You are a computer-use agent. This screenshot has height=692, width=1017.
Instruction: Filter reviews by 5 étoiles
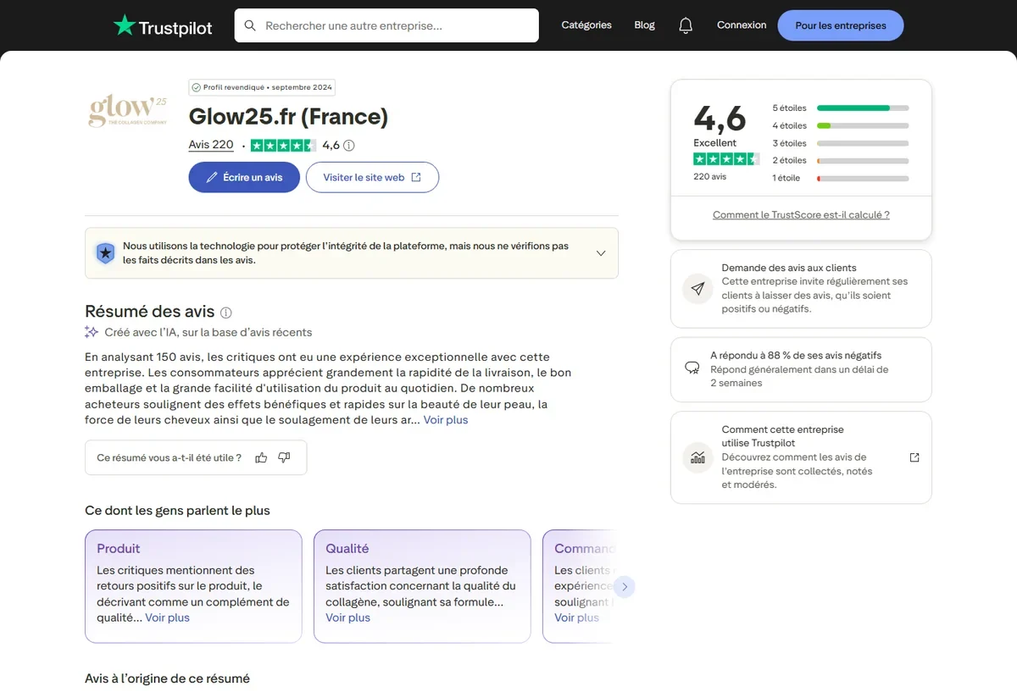click(x=841, y=108)
